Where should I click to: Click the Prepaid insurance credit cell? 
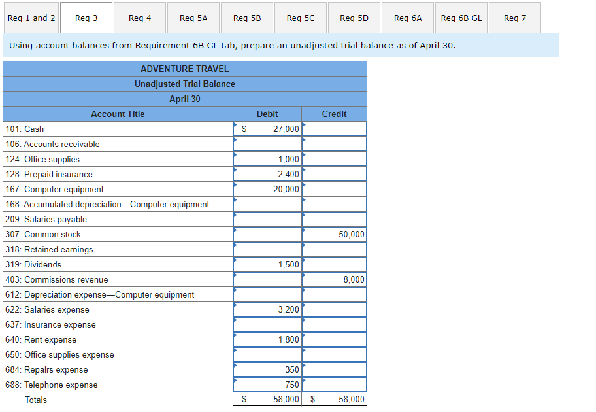pos(335,174)
